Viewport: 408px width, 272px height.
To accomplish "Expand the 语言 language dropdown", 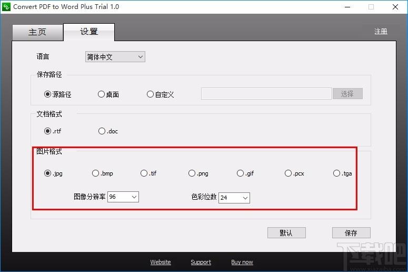I will [x=115, y=57].
